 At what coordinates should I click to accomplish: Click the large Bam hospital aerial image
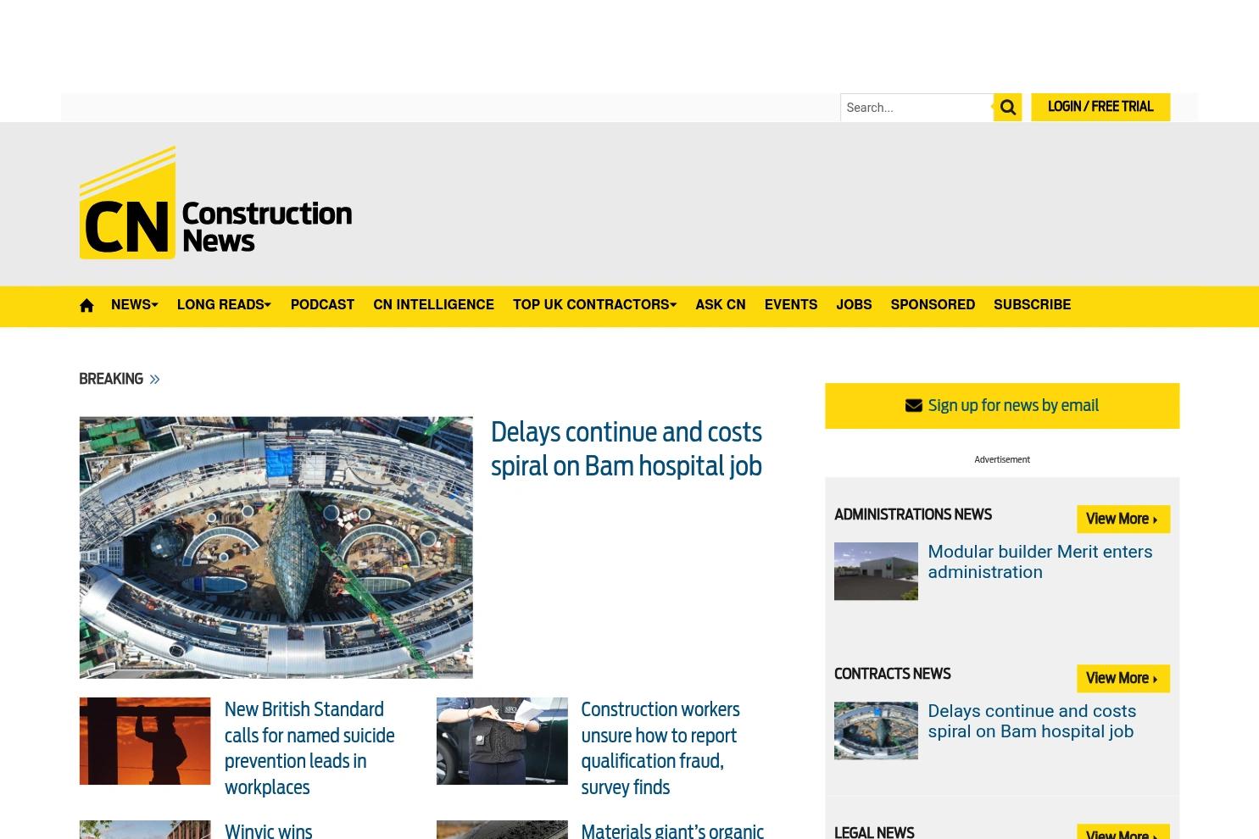coord(276,547)
